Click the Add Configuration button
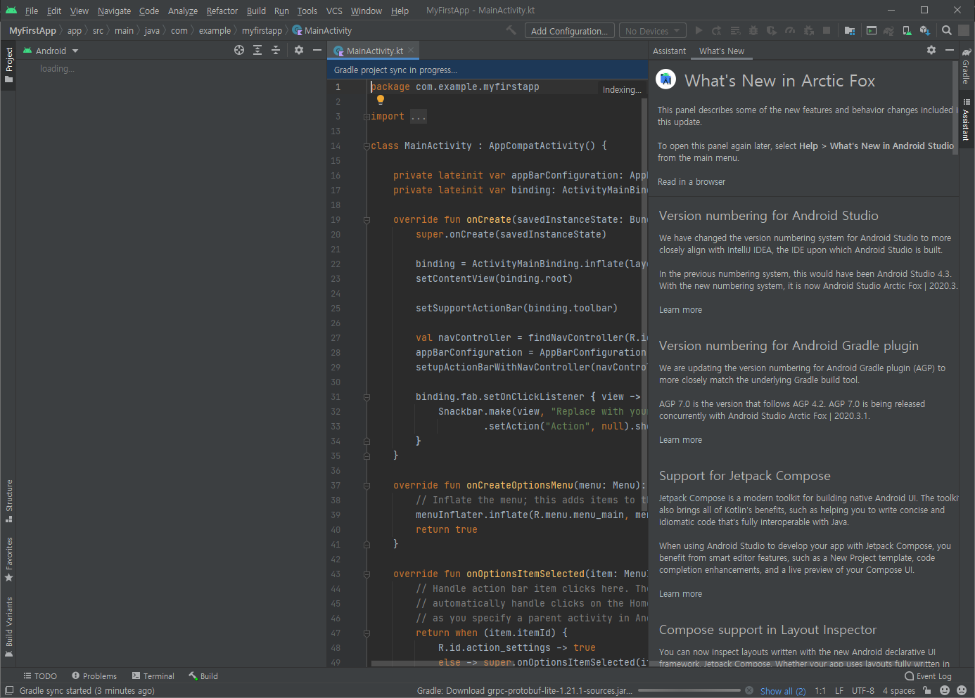This screenshot has height=698, width=975. pyautogui.click(x=569, y=31)
